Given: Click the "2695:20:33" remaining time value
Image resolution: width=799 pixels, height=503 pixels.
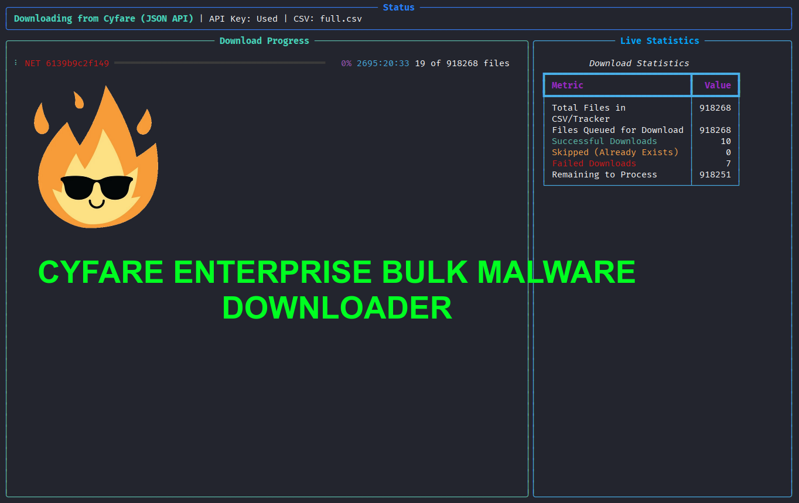Looking at the screenshot, I should click(383, 63).
